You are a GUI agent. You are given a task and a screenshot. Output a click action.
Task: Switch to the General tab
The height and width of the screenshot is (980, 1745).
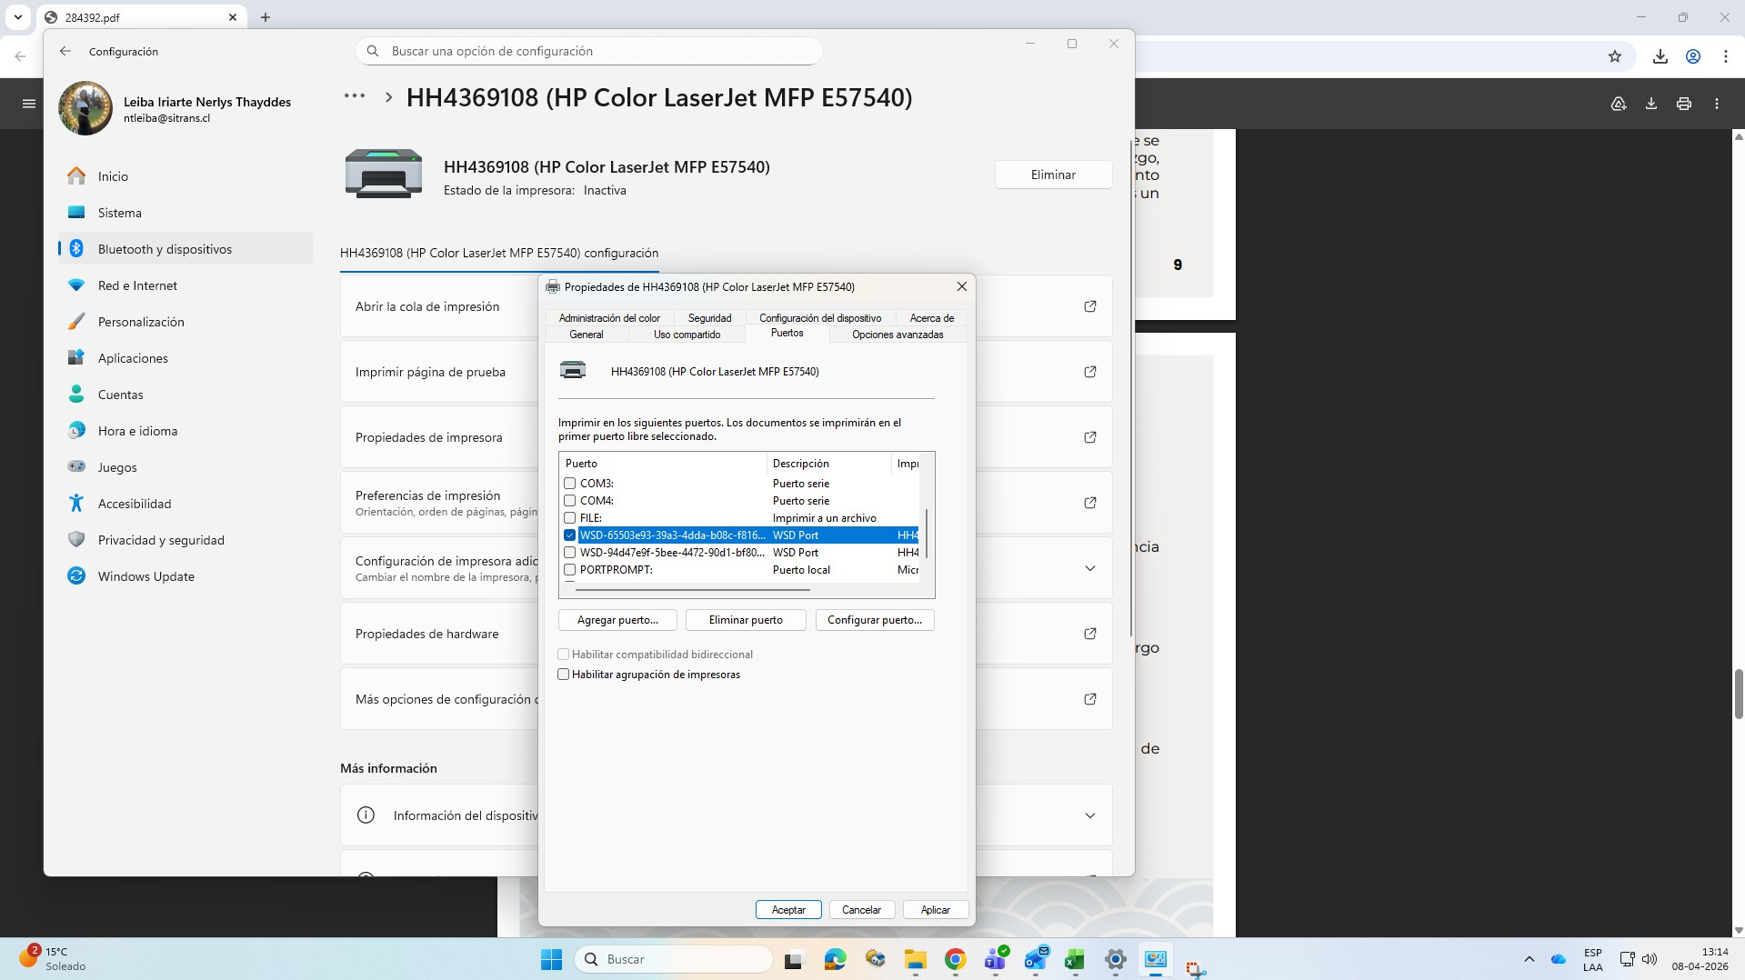click(587, 335)
